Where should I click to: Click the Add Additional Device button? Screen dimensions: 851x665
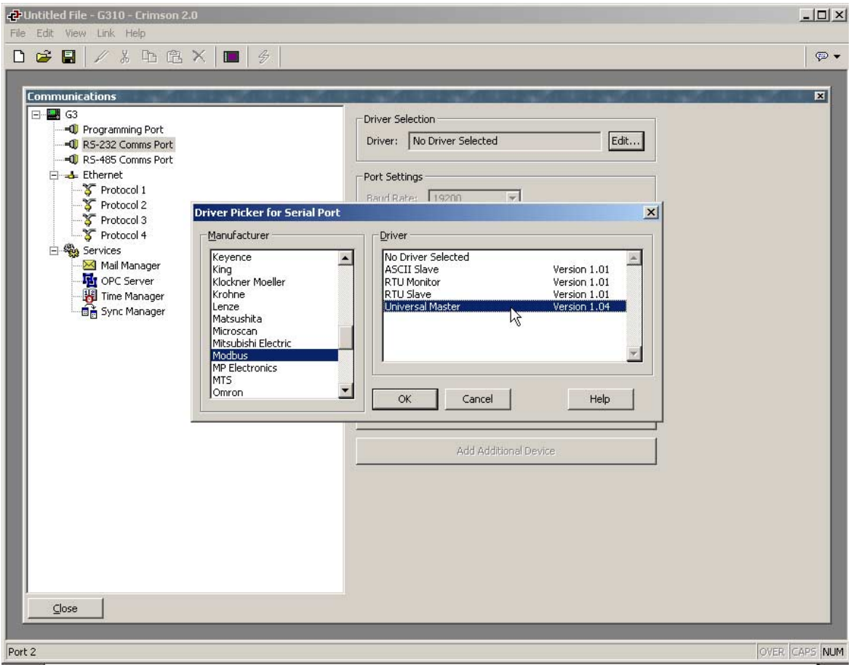(506, 451)
